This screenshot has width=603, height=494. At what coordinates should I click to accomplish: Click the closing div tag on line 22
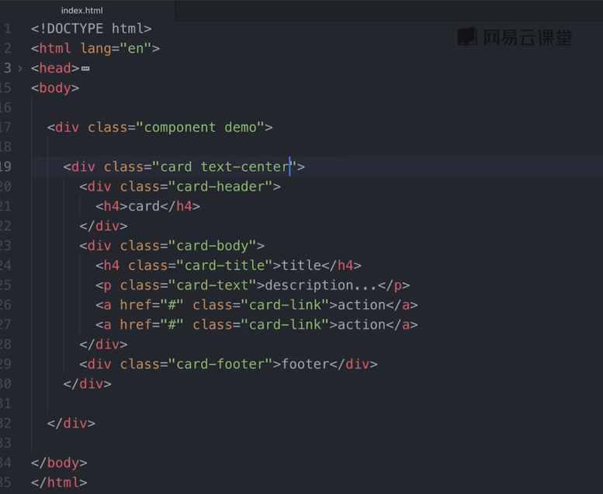[103, 226]
